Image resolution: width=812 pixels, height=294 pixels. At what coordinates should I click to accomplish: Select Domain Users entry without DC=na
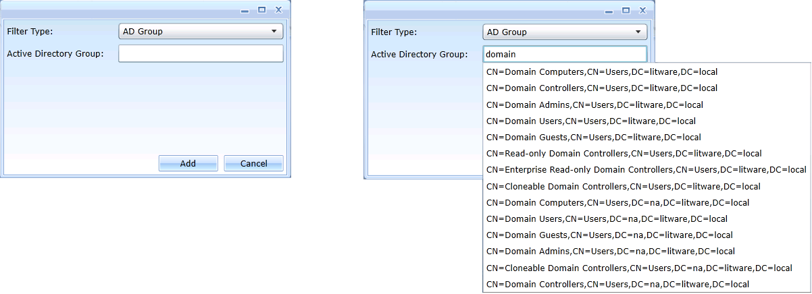coord(590,121)
